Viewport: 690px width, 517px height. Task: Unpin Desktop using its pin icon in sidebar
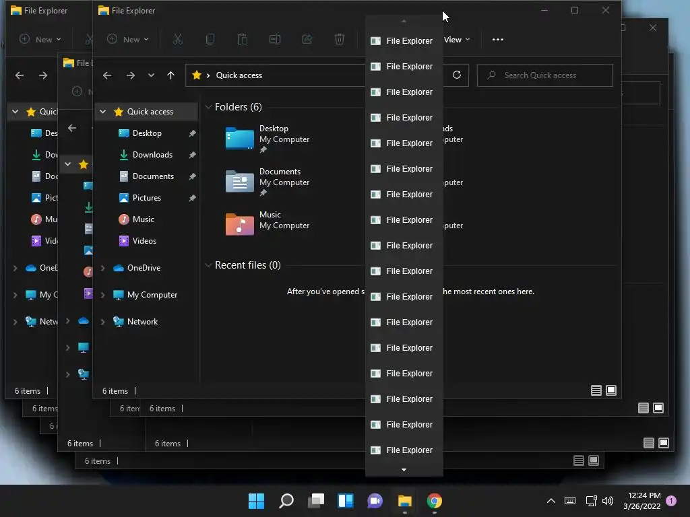coord(192,133)
